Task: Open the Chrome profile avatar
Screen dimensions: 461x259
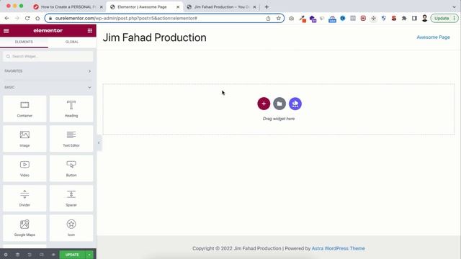Action: click(424, 18)
